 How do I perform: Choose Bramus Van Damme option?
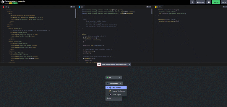pos(116,91)
